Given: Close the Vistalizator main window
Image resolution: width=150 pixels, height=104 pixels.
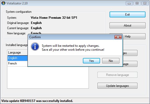Looking at the screenshot, I should pyautogui.click(x=145, y=3).
